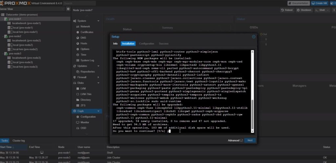Open the Network menu item
Screen dimensions: 336x163
tap(85, 27)
